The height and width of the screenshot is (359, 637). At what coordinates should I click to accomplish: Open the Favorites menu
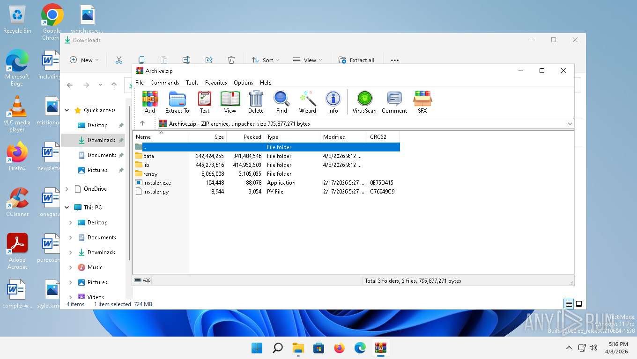(x=216, y=83)
